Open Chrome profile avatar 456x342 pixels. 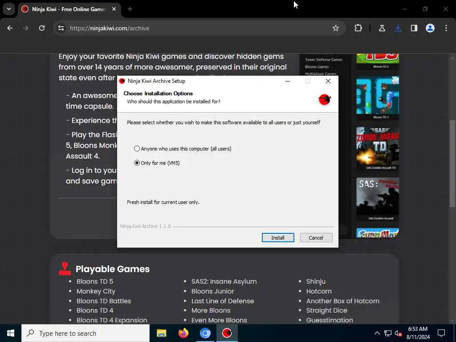pos(430,28)
